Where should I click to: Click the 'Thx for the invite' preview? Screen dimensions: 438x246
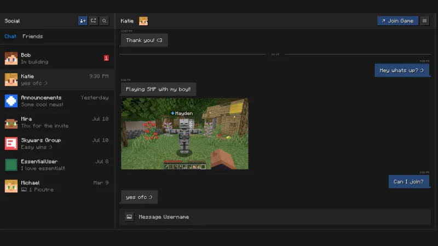pyautogui.click(x=45, y=126)
